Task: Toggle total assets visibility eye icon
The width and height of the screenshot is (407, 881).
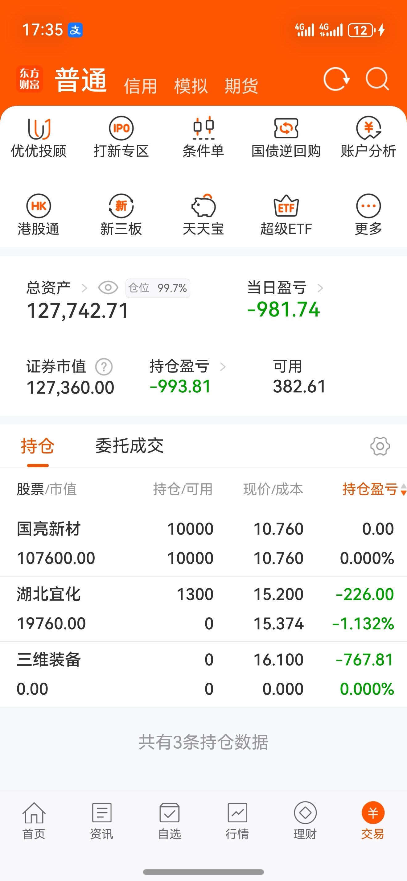Action: click(108, 287)
